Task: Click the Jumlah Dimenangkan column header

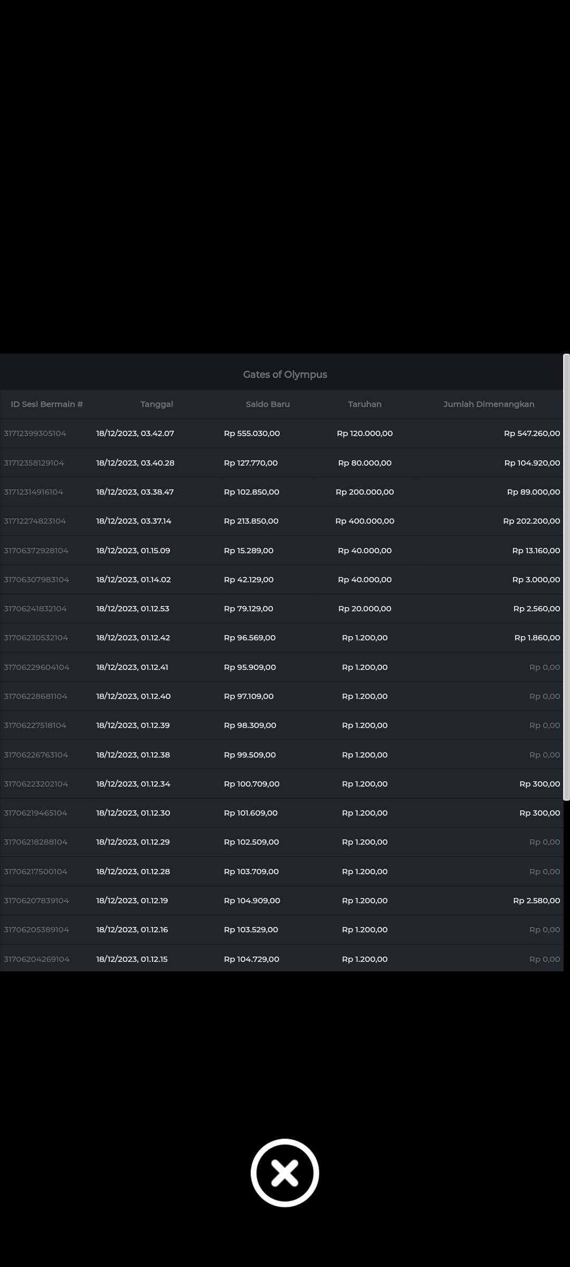Action: (489, 404)
